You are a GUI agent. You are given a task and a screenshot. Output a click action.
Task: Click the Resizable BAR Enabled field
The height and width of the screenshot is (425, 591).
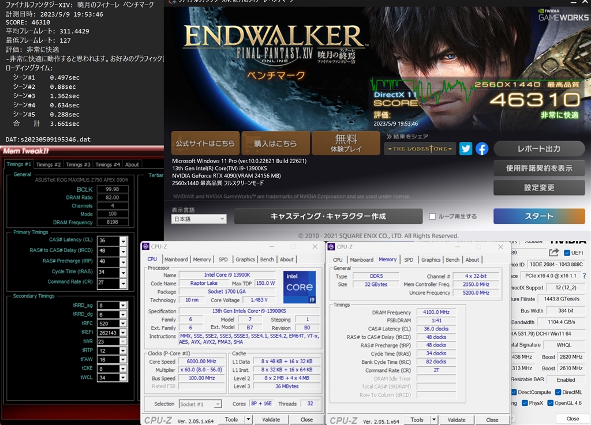[566, 380]
